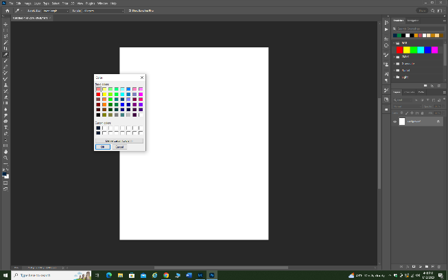Image resolution: width=448 pixels, height=280 pixels.
Task: Open the Windows Start menu
Action: click(x=5, y=275)
